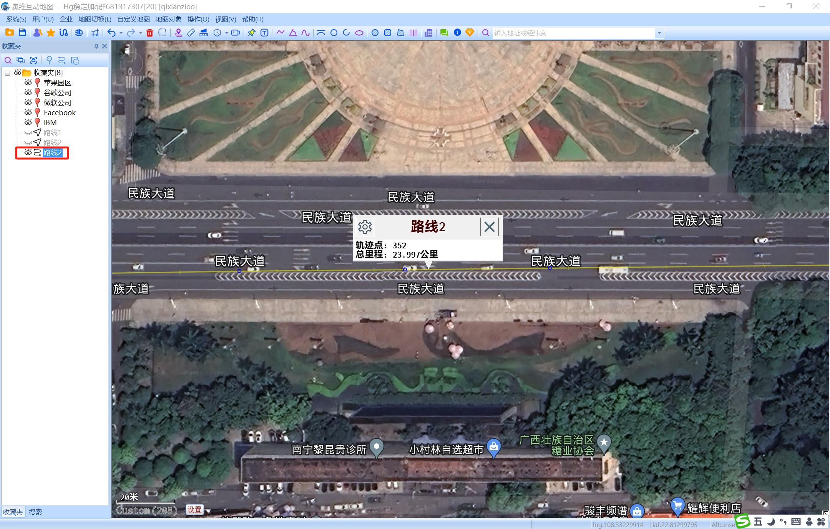Viewport: 830px width, 529px height.
Task: Toggle visibility eye of 微软公司
Action: [x=28, y=102]
